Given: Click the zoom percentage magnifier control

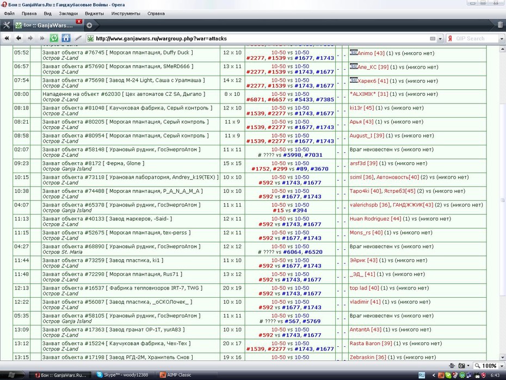Looking at the screenshot, I should tap(485, 366).
